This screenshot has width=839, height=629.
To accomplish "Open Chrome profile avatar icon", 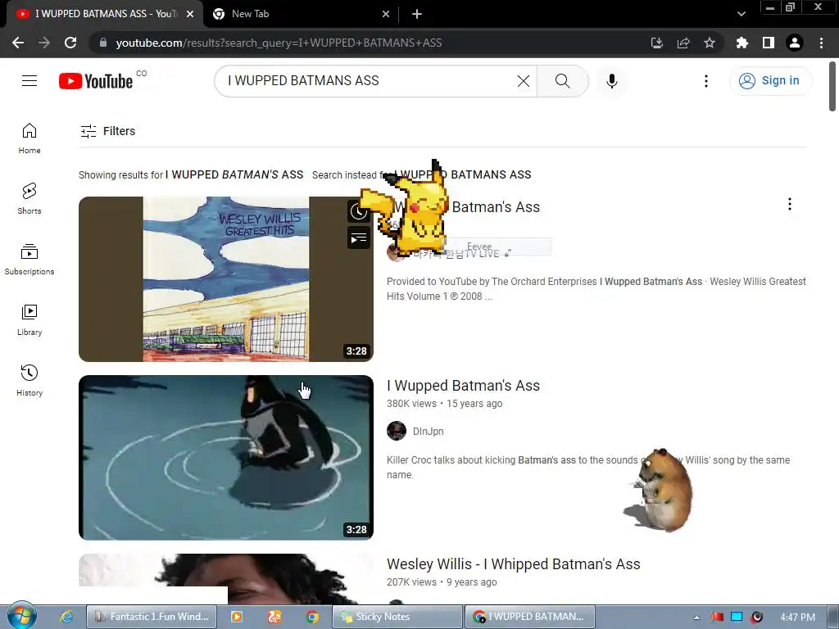I will (795, 43).
